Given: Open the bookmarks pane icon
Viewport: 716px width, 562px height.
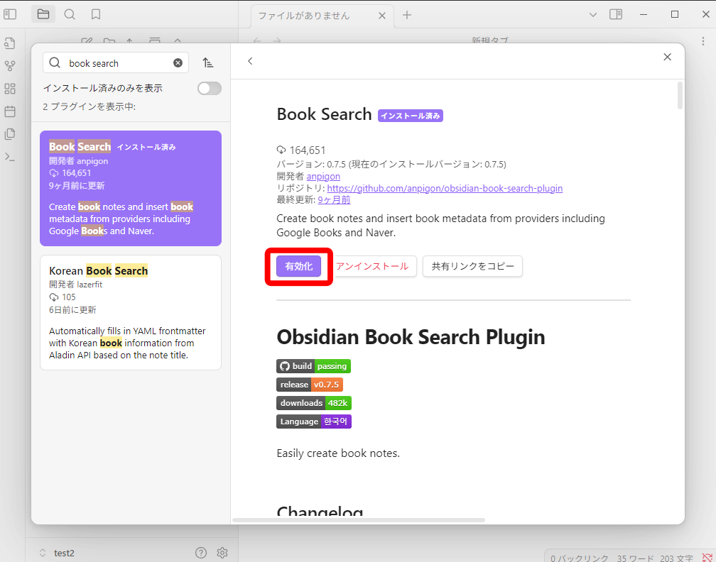Looking at the screenshot, I should (96, 15).
